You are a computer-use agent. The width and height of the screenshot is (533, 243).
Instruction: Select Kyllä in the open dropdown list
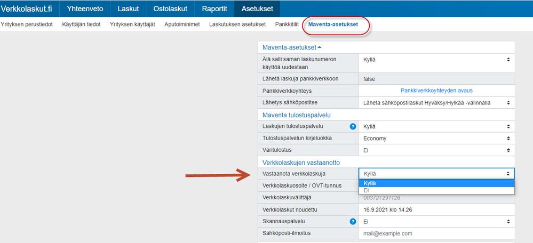436,183
